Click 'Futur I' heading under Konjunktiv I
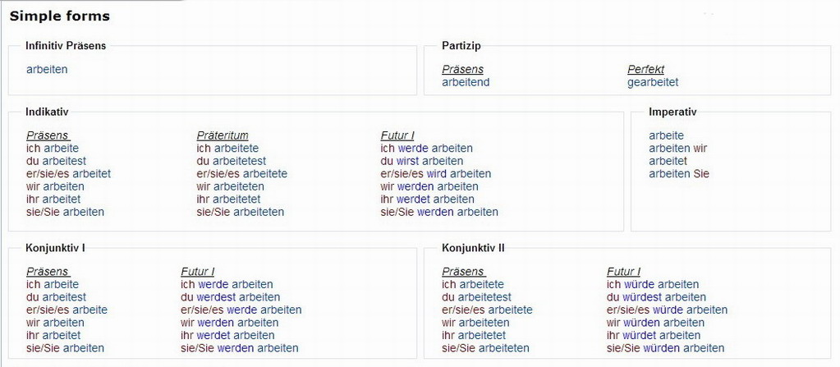This screenshot has width=840, height=367. (197, 272)
